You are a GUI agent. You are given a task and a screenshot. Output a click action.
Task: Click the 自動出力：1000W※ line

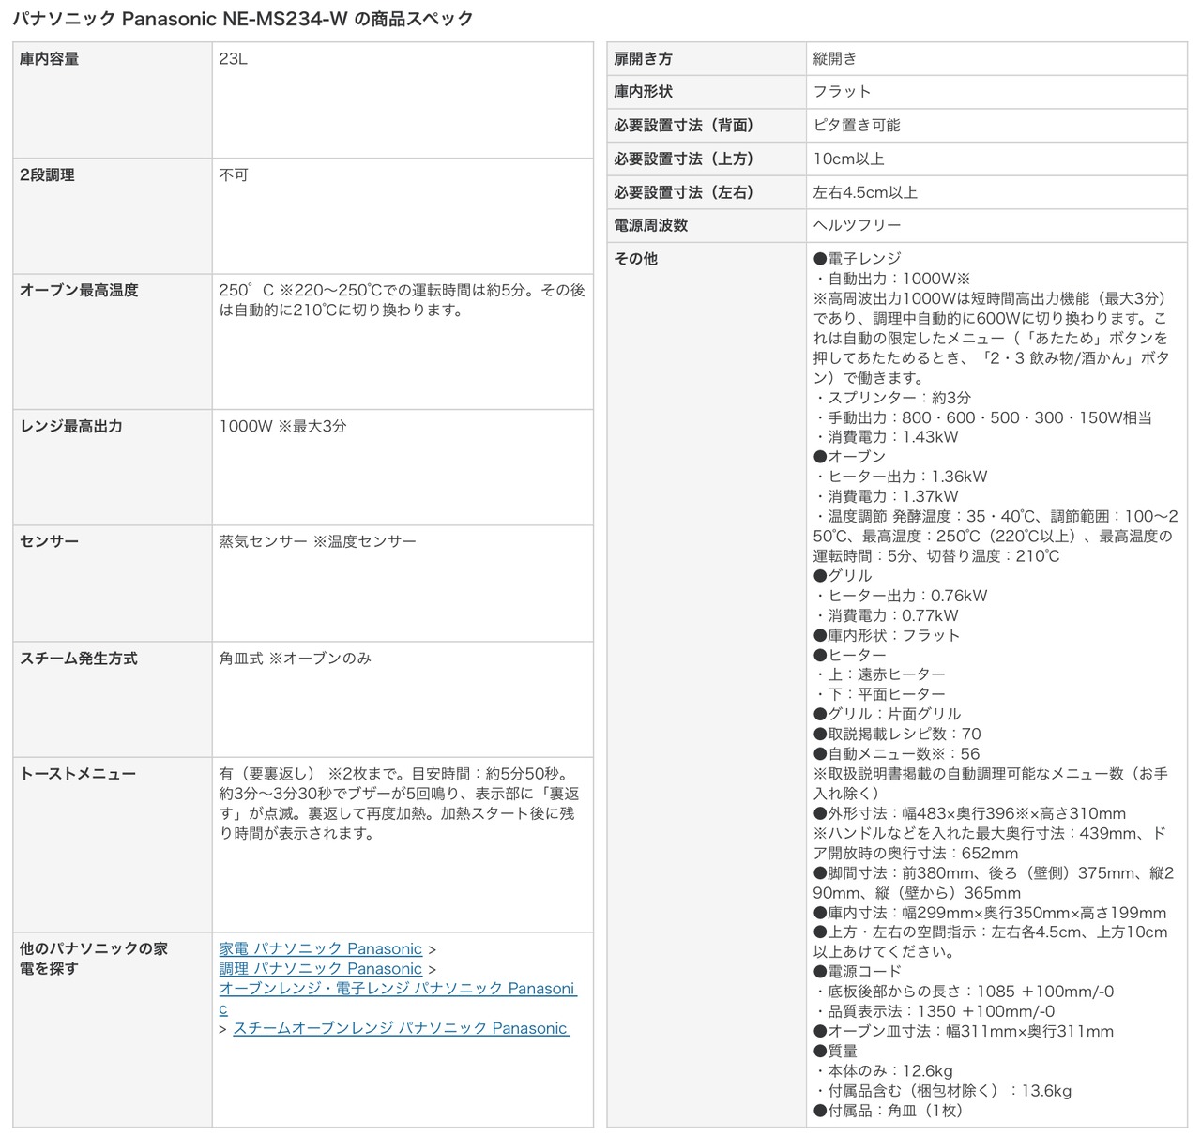891,279
